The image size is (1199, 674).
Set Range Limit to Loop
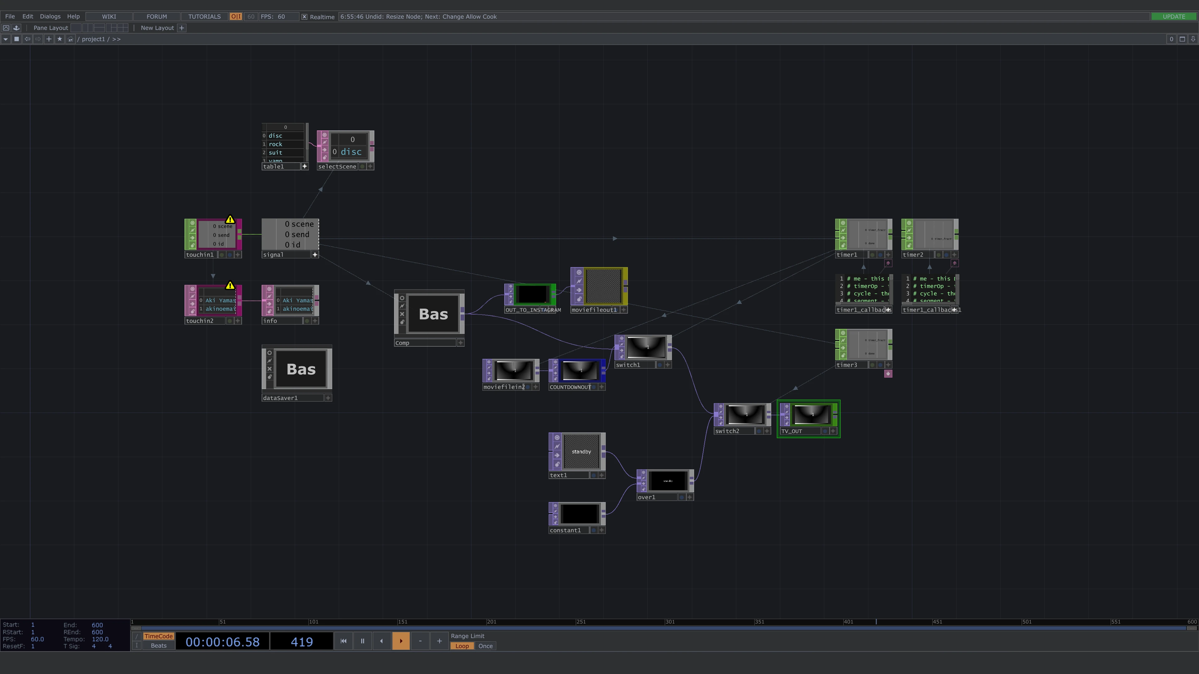tap(462, 646)
